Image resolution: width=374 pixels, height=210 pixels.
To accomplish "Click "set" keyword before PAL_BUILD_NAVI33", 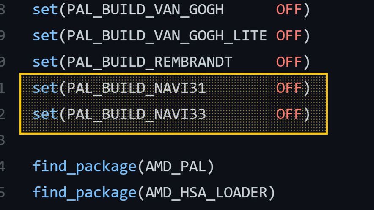I will [x=45, y=114].
